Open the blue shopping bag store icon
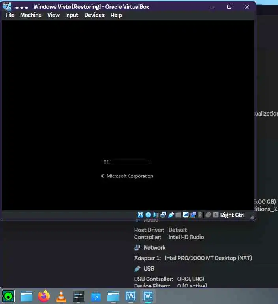This screenshot has height=304, width=278. coord(96,296)
